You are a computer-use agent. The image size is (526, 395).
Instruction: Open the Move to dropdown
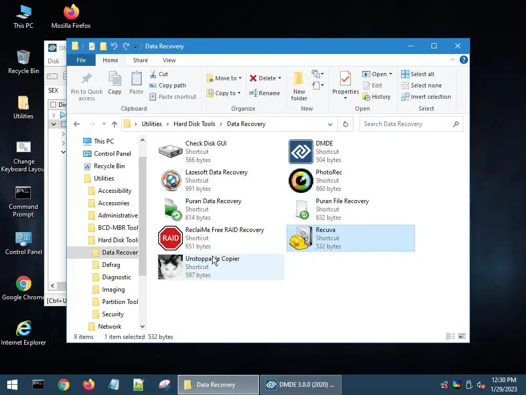(224, 78)
